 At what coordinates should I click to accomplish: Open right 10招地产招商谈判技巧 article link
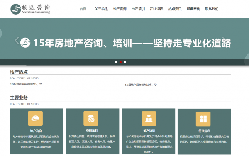(x=141, y=85)
